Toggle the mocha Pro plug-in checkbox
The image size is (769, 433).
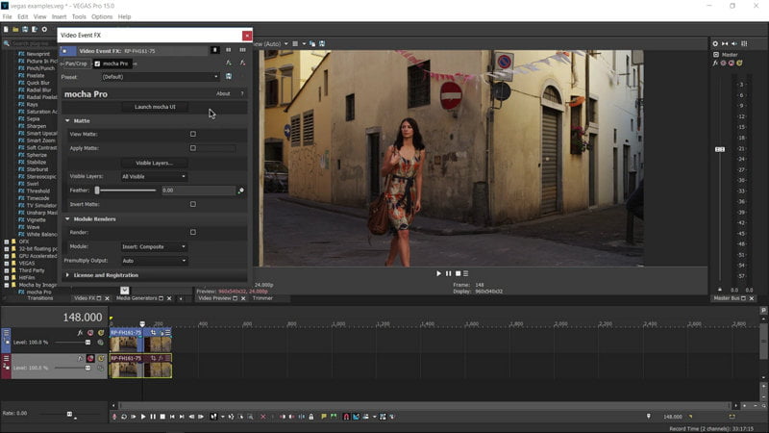click(x=97, y=64)
